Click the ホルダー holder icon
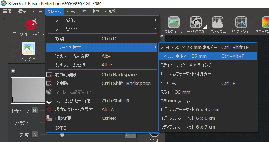The image size is (269, 142). pyautogui.click(x=29, y=48)
